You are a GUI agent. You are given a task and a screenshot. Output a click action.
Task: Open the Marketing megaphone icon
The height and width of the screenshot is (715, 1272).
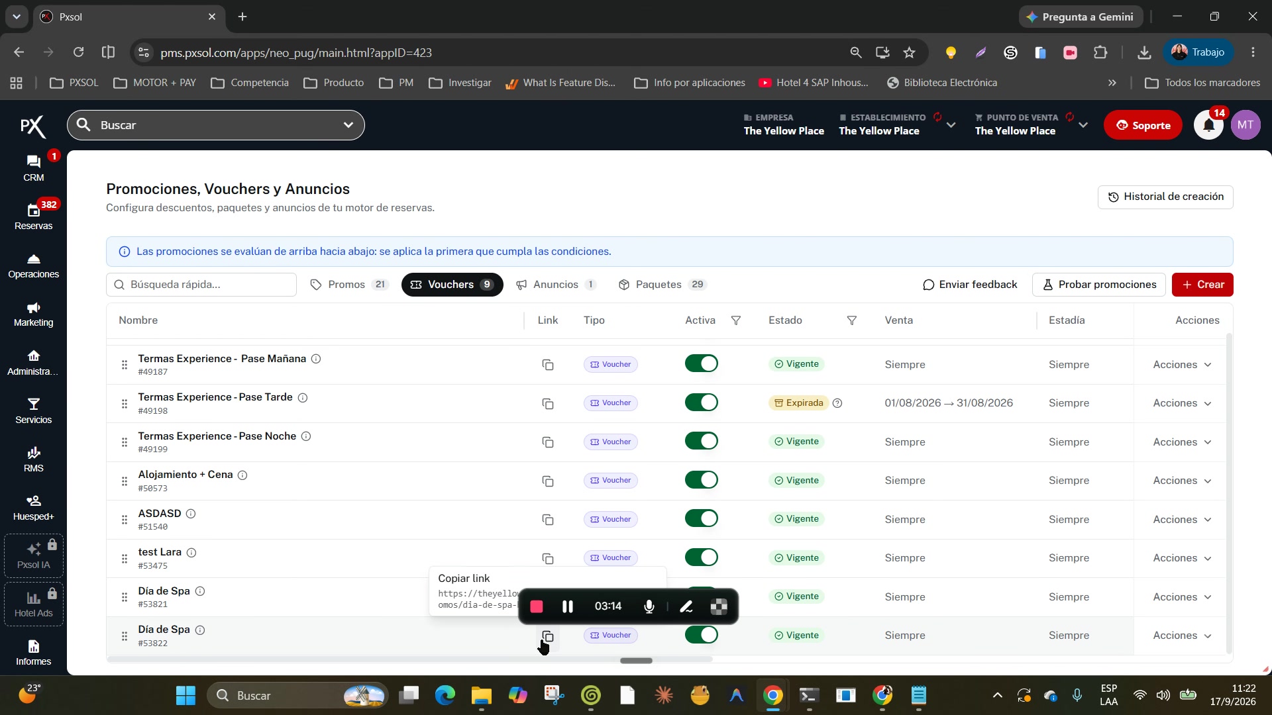point(33,308)
